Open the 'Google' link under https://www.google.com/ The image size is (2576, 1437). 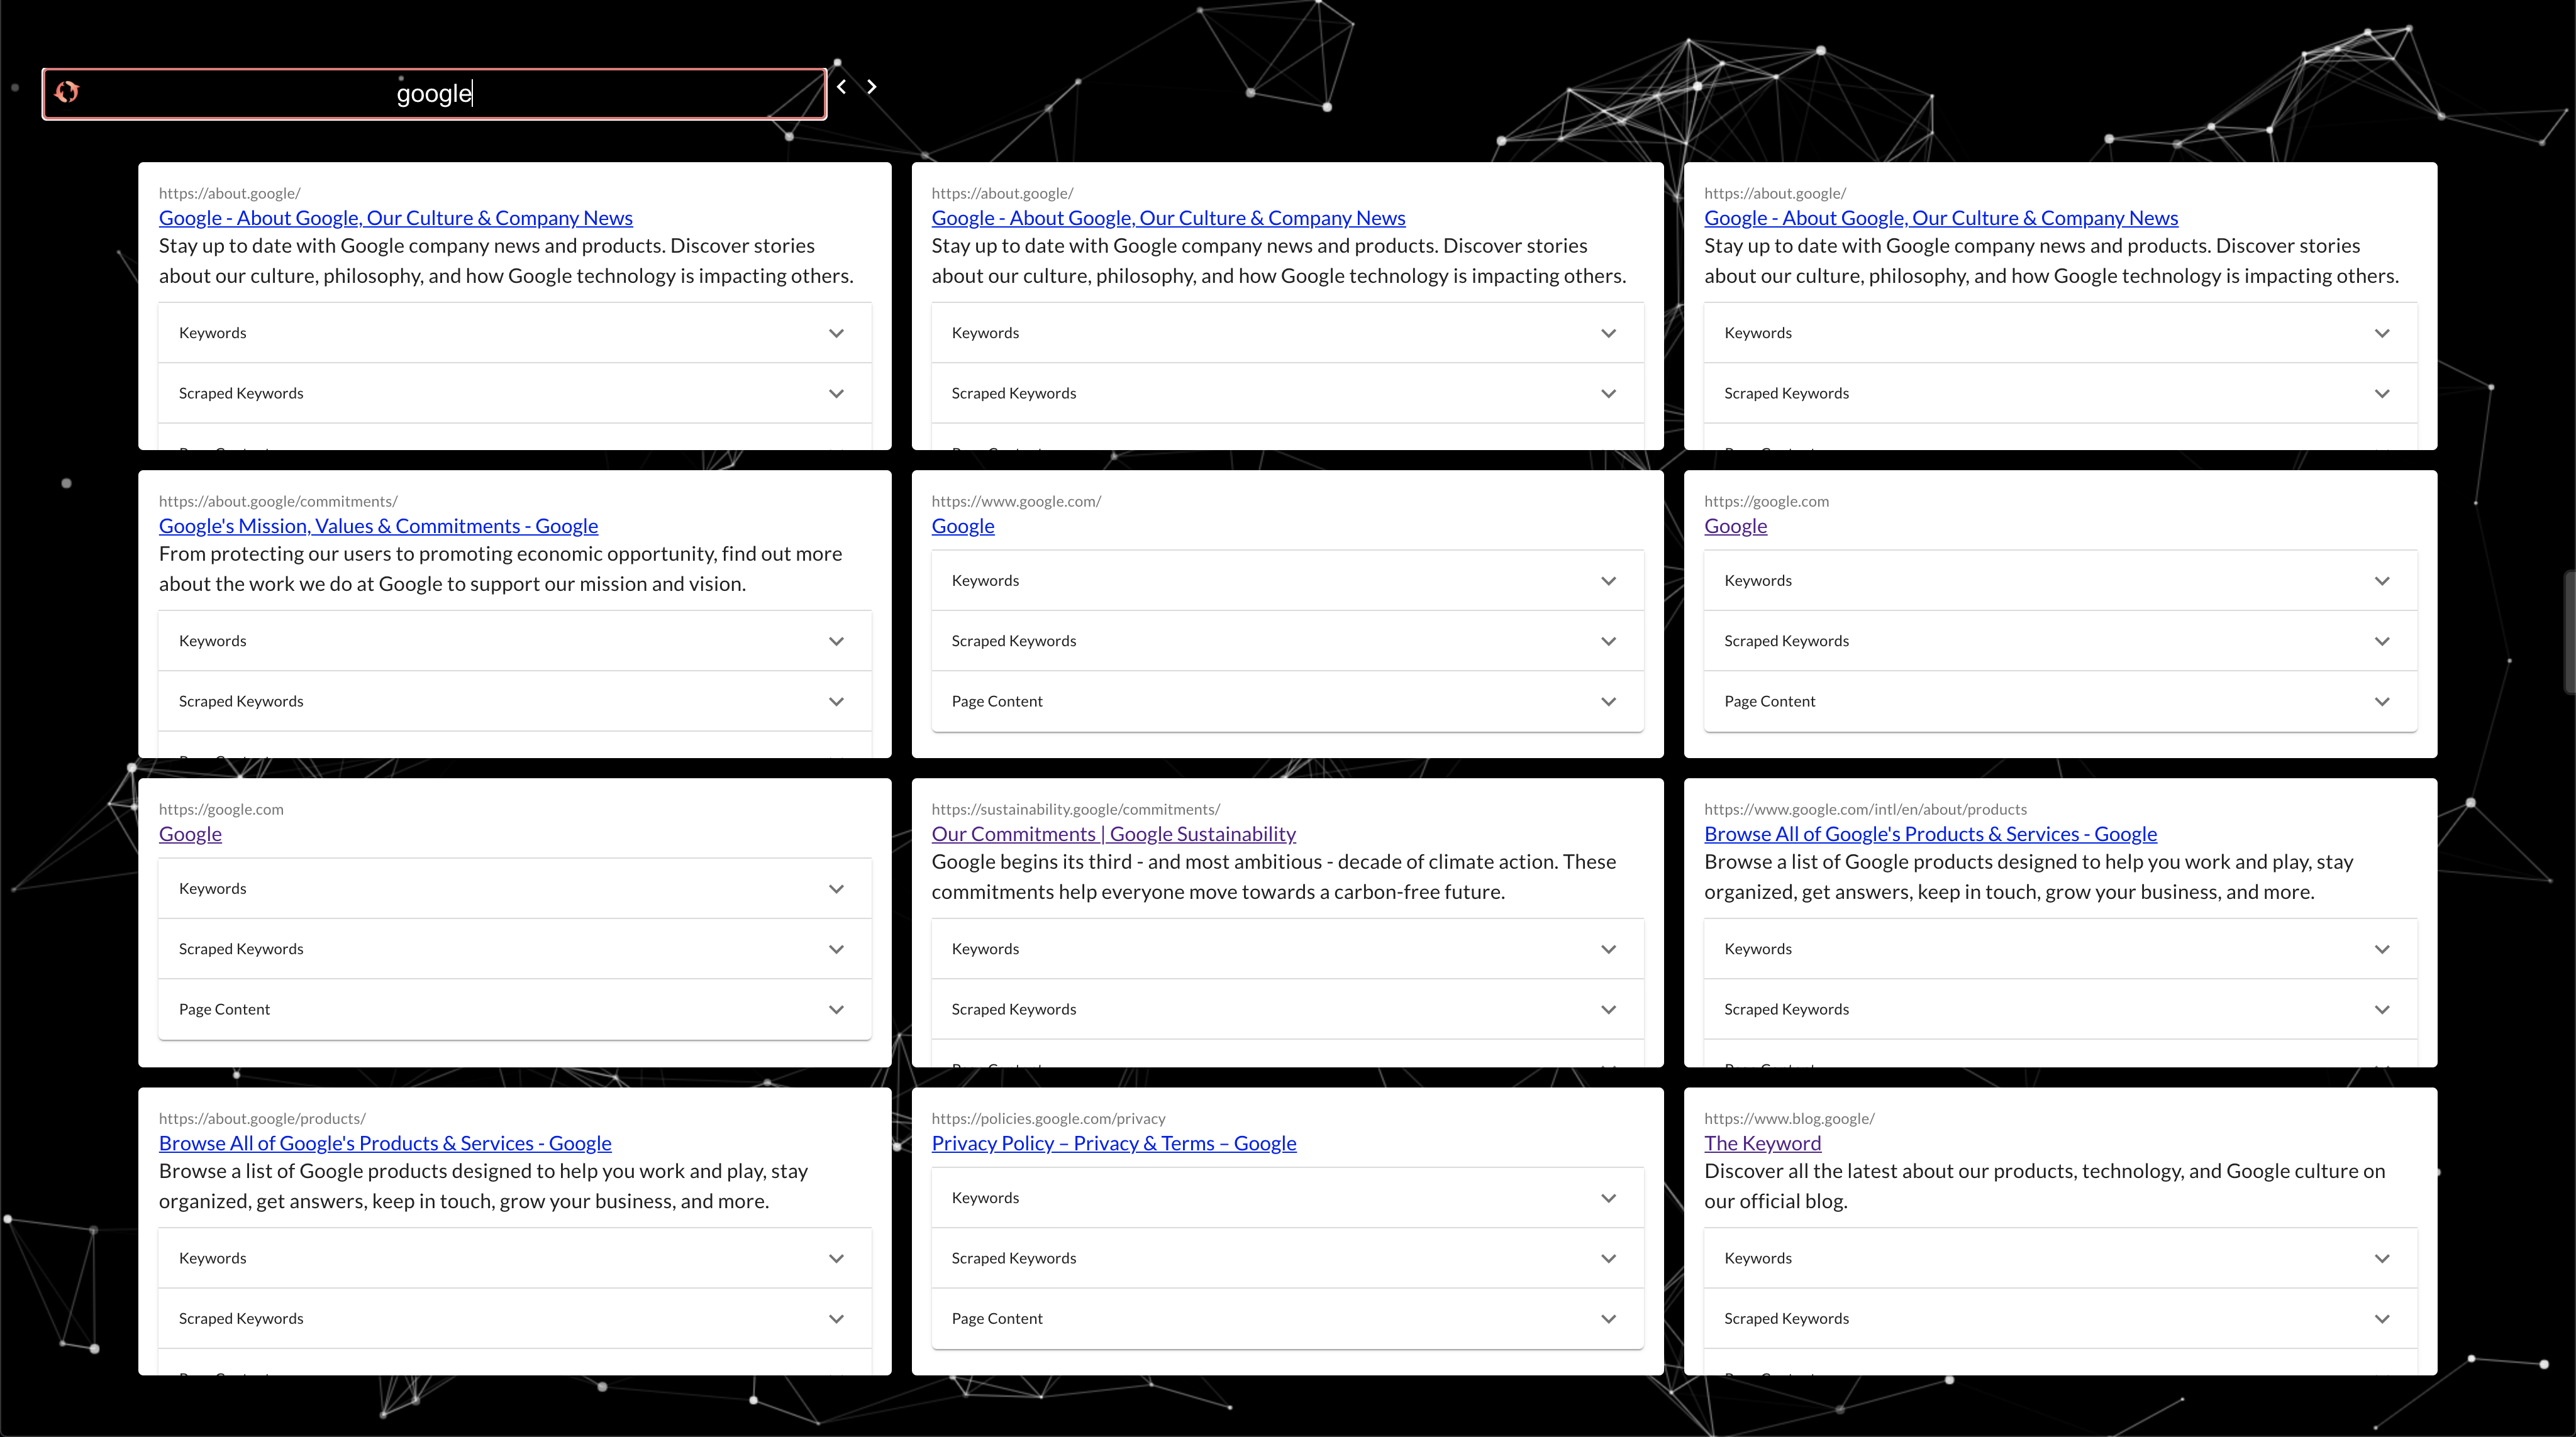[963, 526]
